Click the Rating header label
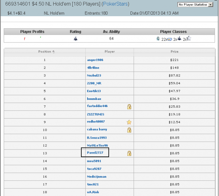Image resolution: width=219 pixels, height=196 pixels. [75, 32]
